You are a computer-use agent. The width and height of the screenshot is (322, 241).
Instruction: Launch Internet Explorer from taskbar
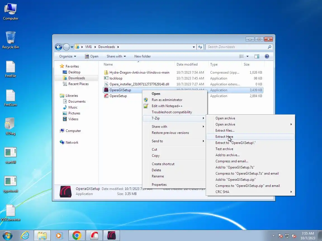tap(25, 235)
